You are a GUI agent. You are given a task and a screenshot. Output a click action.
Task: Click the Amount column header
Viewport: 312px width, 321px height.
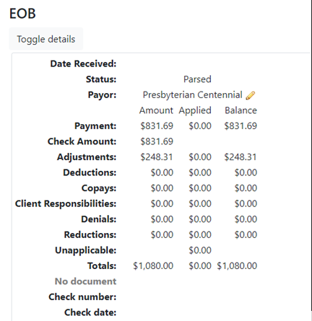[156, 110]
